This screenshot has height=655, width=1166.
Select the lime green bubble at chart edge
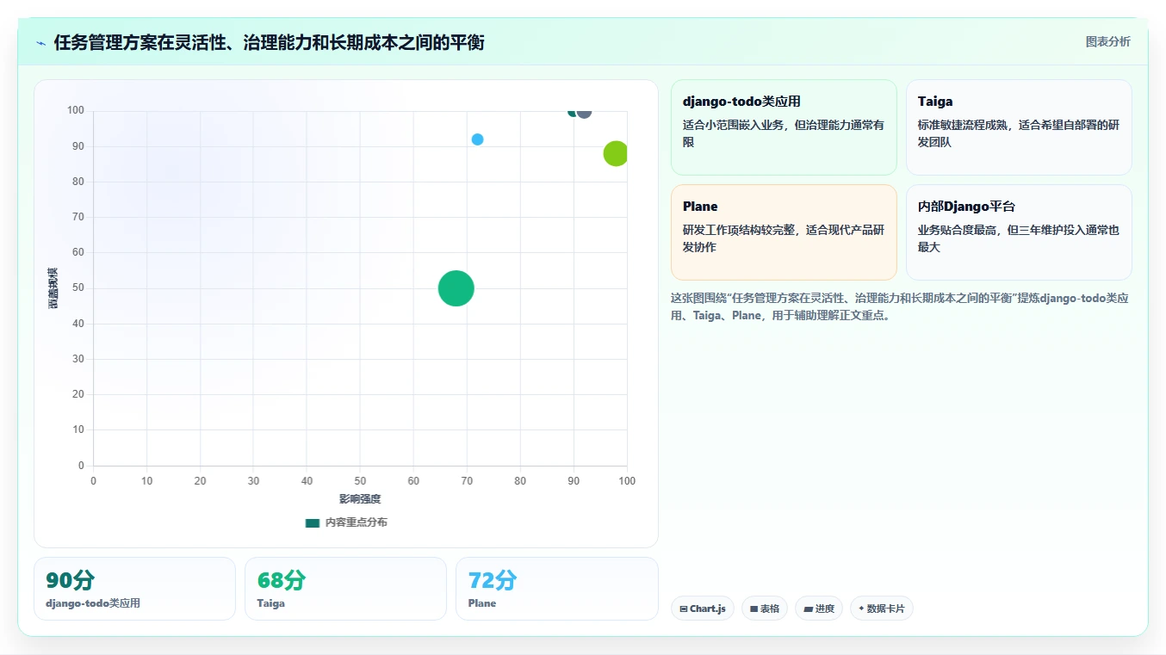[615, 153]
